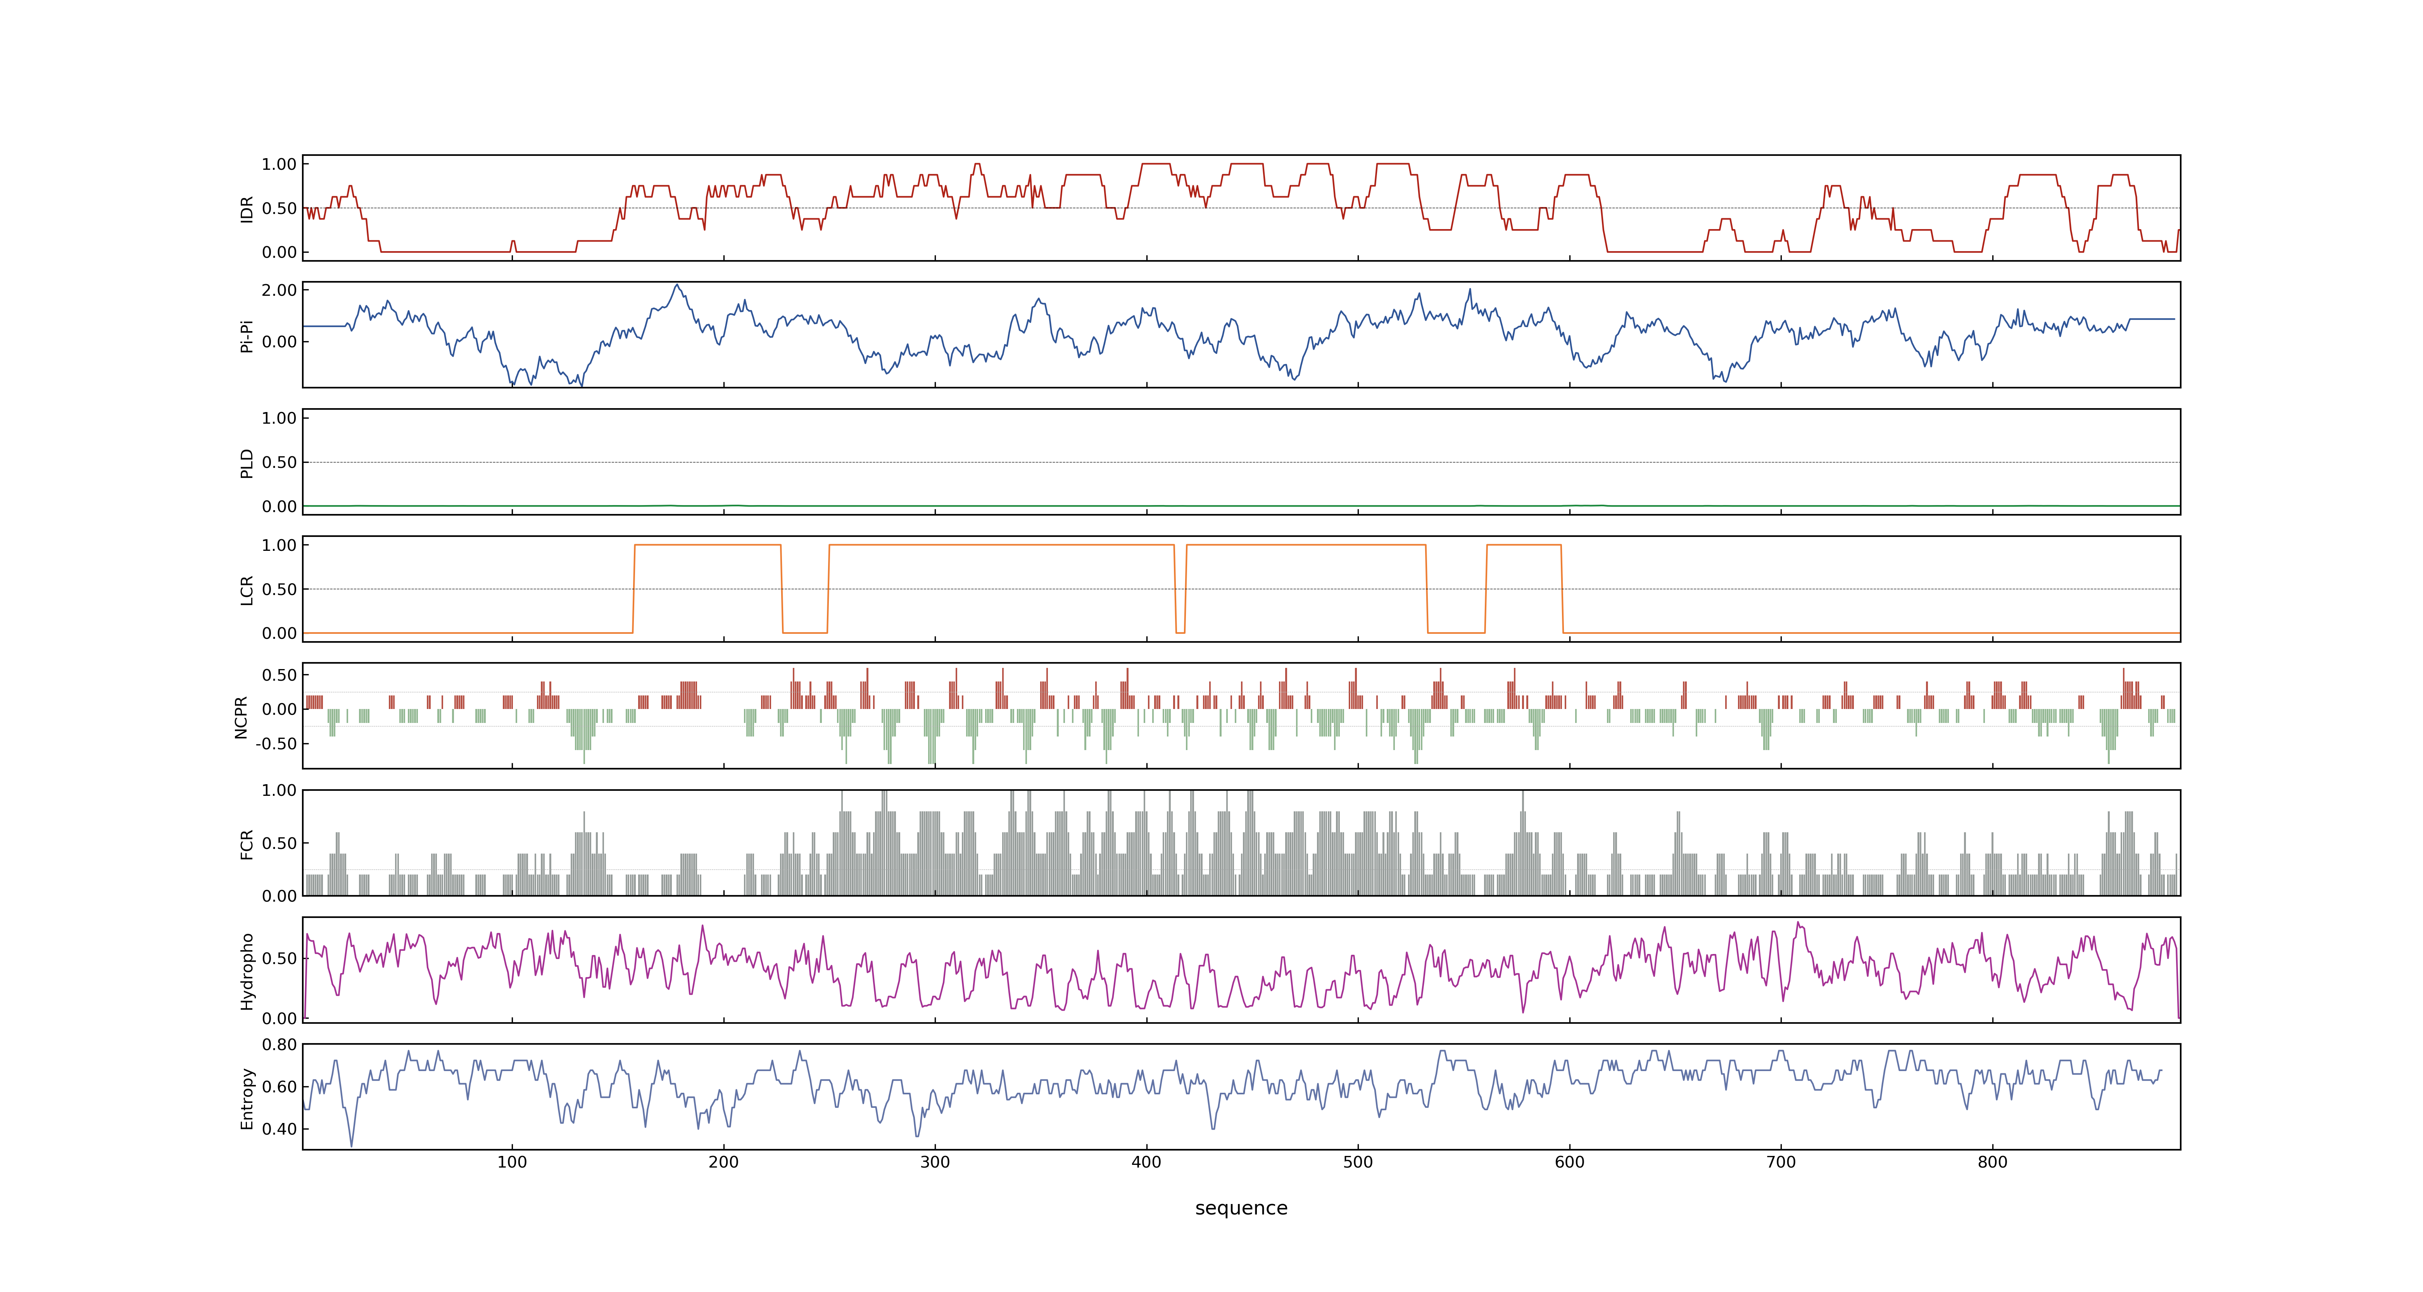Click x-axis tick label 600

1570,1162
